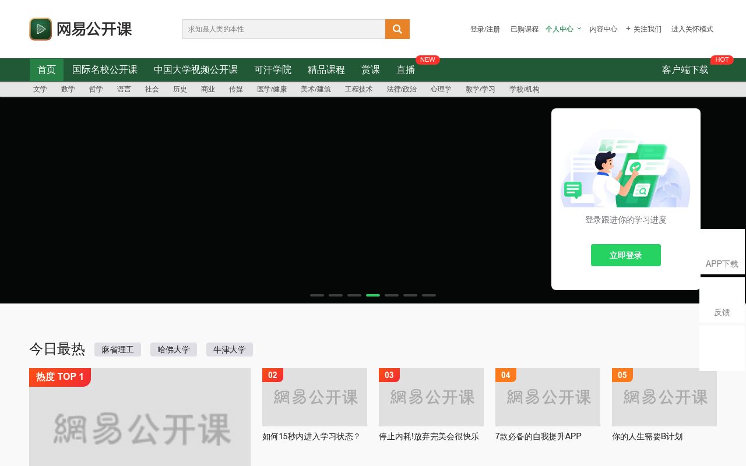Go to first carousel slide indicator
Screen dimensions: 746x466
[x=317, y=295]
